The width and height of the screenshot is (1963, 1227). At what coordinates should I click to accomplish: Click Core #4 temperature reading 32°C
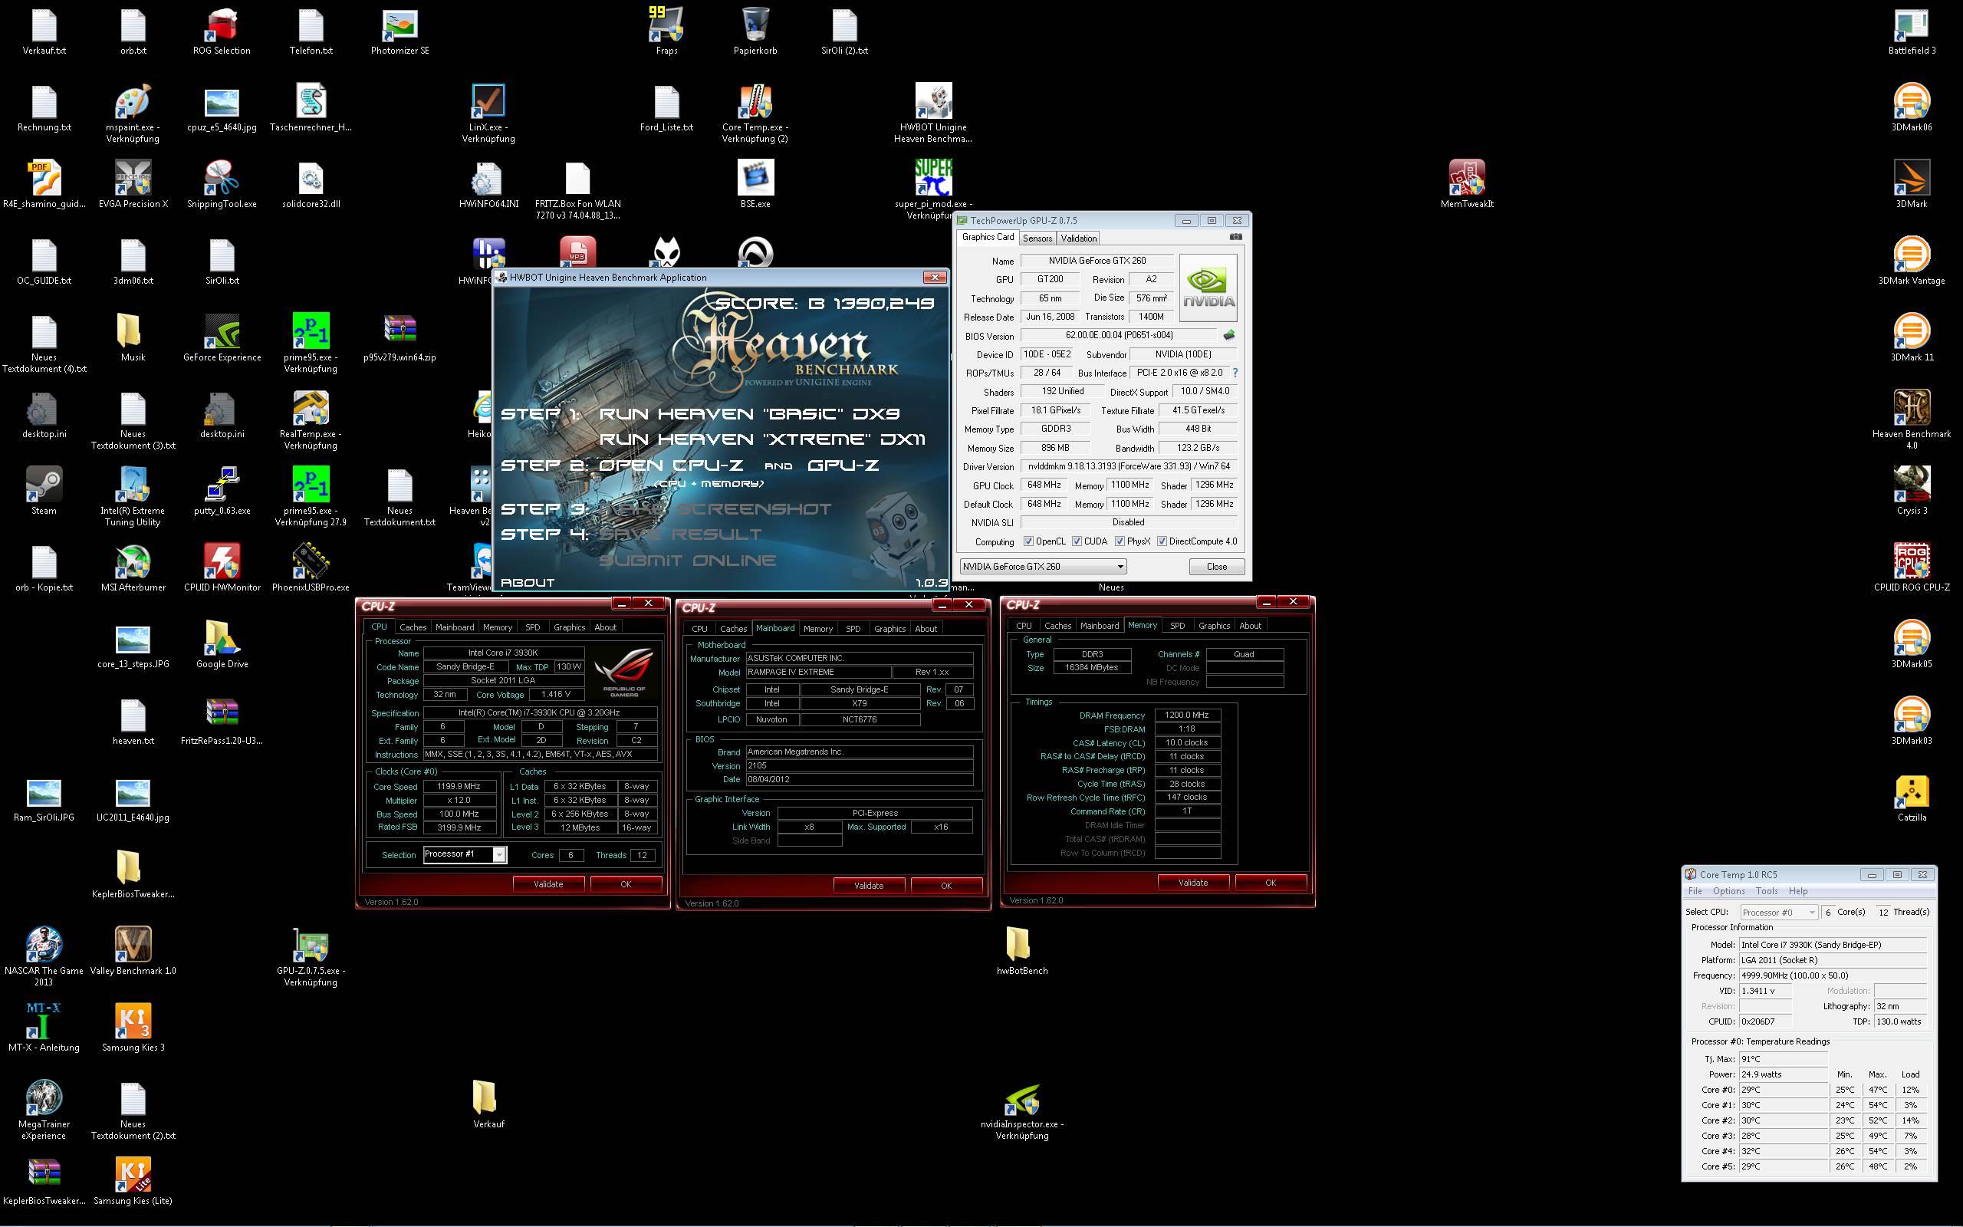[x=1782, y=1151]
